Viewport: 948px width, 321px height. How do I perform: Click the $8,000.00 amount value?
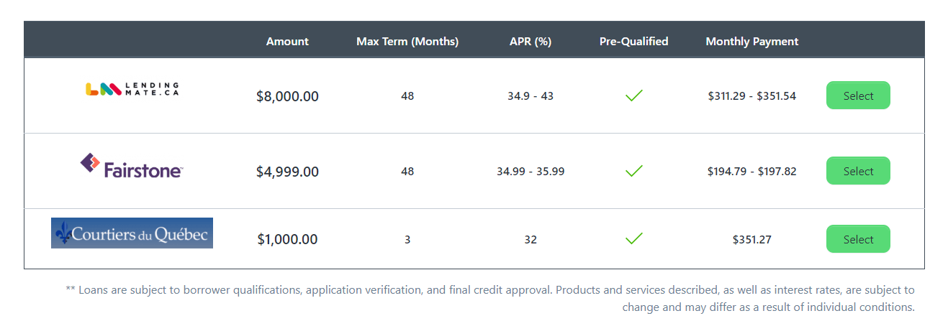pos(287,96)
